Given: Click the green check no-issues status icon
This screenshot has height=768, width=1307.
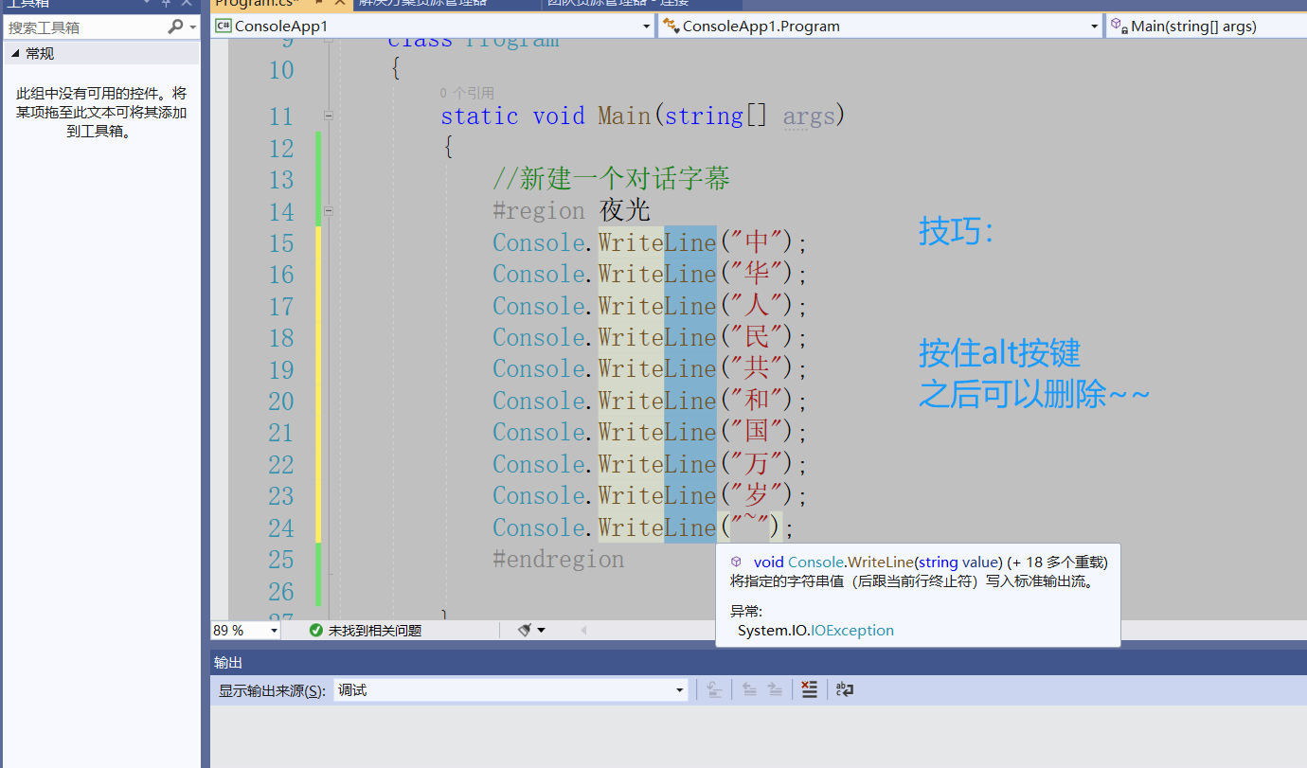Looking at the screenshot, I should point(316,630).
